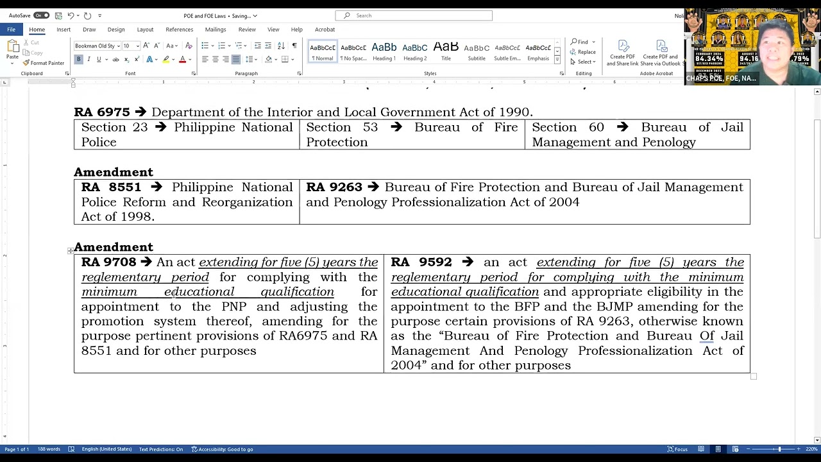Decrease font size with the Shrink Font icon
The width and height of the screenshot is (821, 462).
(x=157, y=46)
